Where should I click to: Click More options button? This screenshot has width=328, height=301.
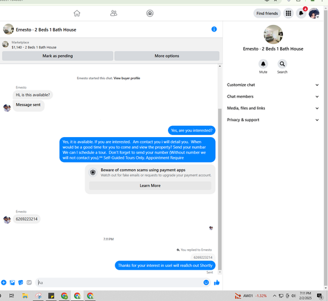(167, 56)
